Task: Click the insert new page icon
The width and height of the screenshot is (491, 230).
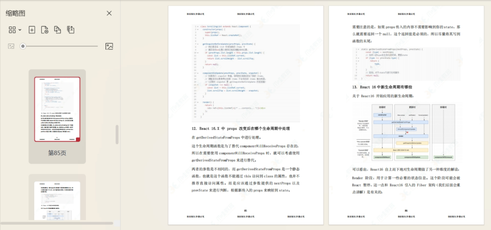Action: click(x=32, y=29)
